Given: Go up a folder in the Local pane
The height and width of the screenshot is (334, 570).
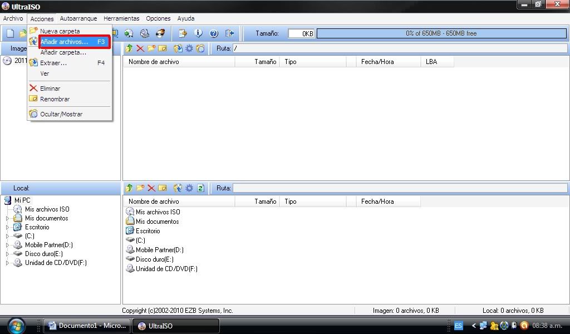Looking at the screenshot, I should (129, 188).
